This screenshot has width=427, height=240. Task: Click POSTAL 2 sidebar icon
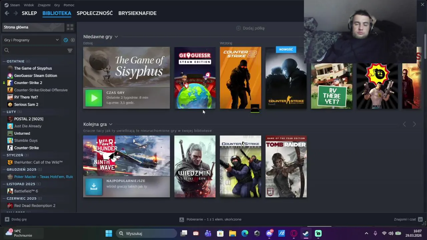[x=10, y=119]
